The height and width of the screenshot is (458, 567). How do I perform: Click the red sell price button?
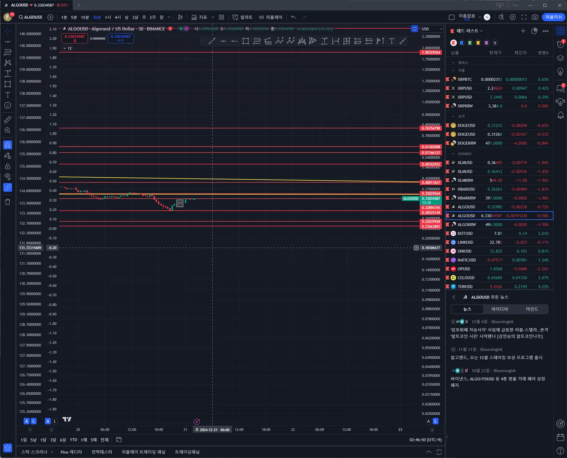[x=75, y=38]
